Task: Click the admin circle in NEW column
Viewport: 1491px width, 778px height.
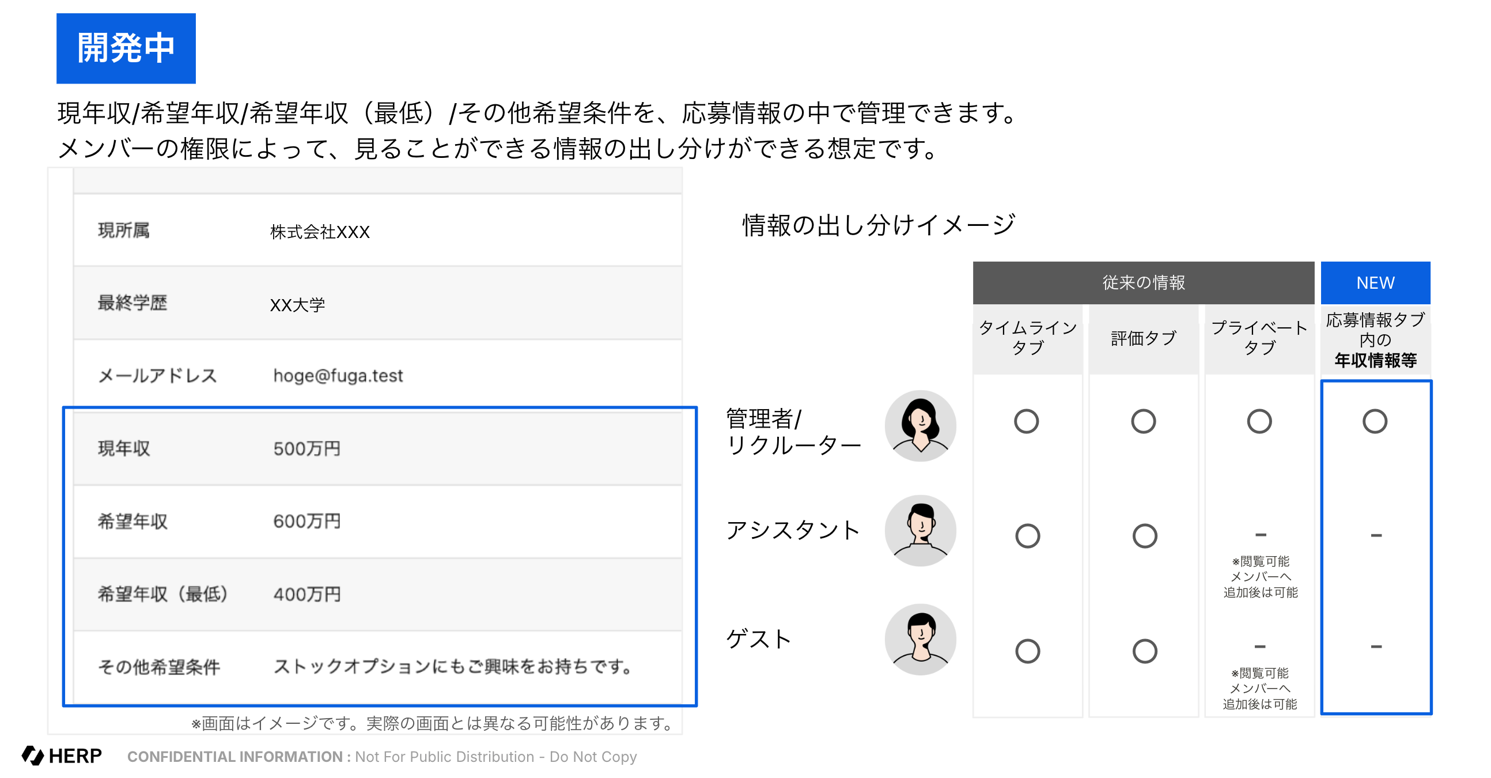Action: [1375, 421]
